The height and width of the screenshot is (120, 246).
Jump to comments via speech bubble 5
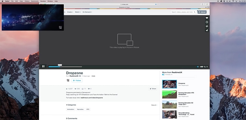pos(90,89)
